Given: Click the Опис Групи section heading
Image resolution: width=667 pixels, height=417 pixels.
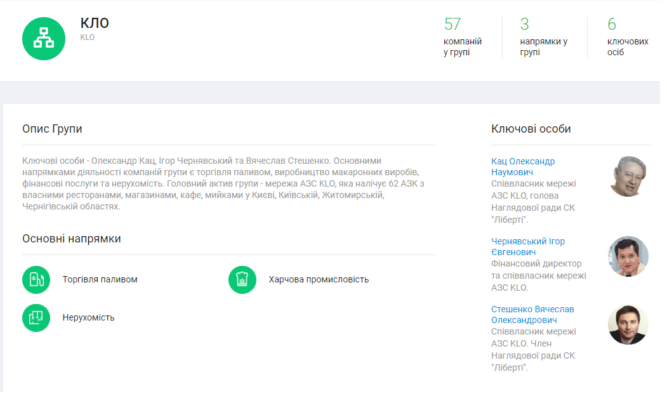Looking at the screenshot, I should [52, 129].
